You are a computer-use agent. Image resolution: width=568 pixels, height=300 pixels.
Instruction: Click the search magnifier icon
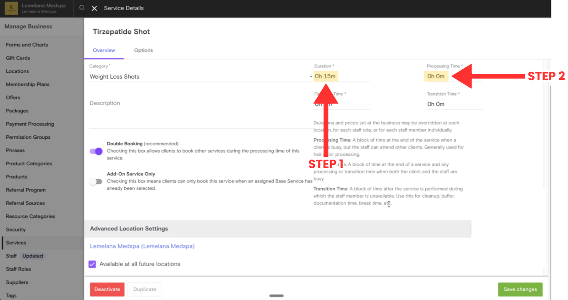pos(81,7)
